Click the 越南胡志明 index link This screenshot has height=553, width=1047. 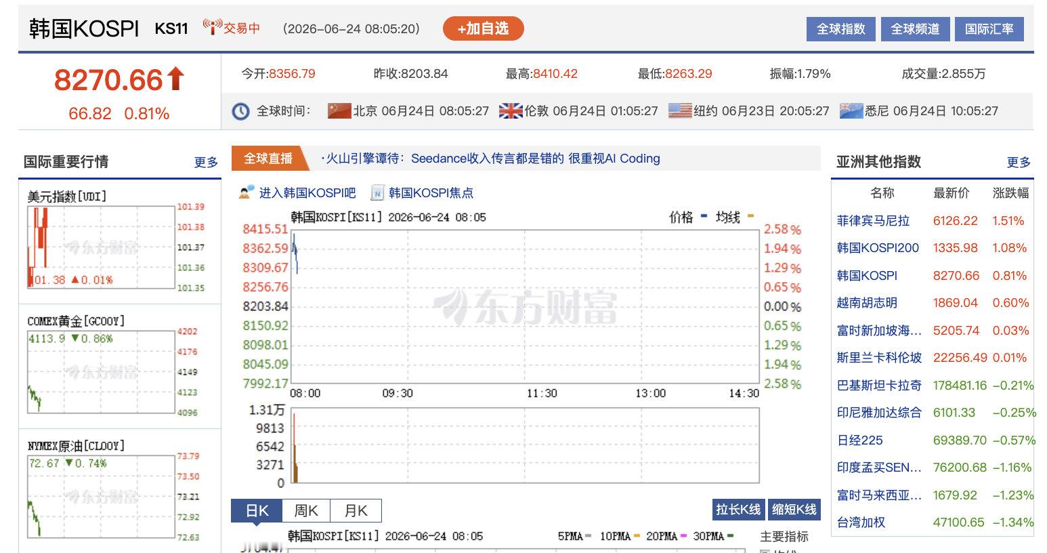click(x=867, y=303)
